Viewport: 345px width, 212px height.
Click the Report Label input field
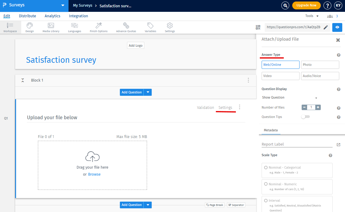[x=291, y=144]
